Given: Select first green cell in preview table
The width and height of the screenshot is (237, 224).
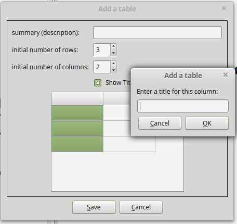Looking at the screenshot, I should coord(77,113).
